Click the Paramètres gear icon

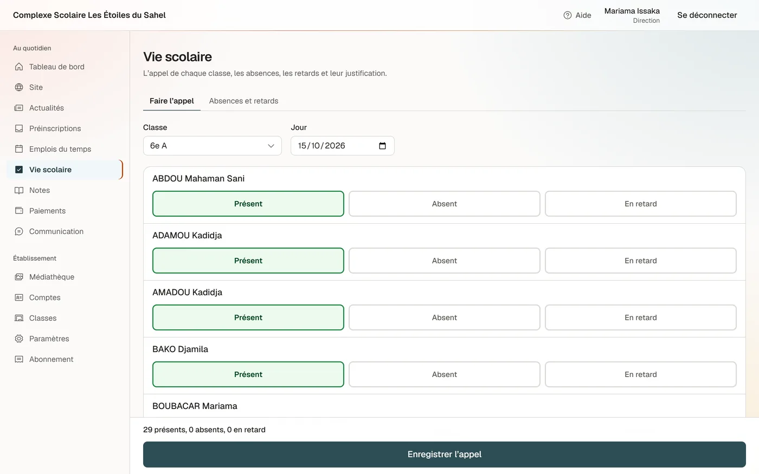pos(19,339)
